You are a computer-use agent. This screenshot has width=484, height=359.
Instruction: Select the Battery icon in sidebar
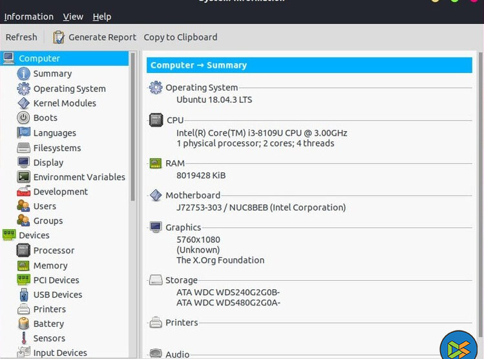point(23,323)
